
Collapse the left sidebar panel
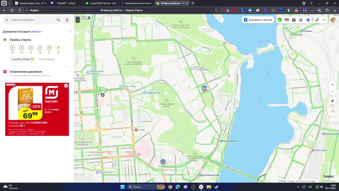[x=78, y=20]
